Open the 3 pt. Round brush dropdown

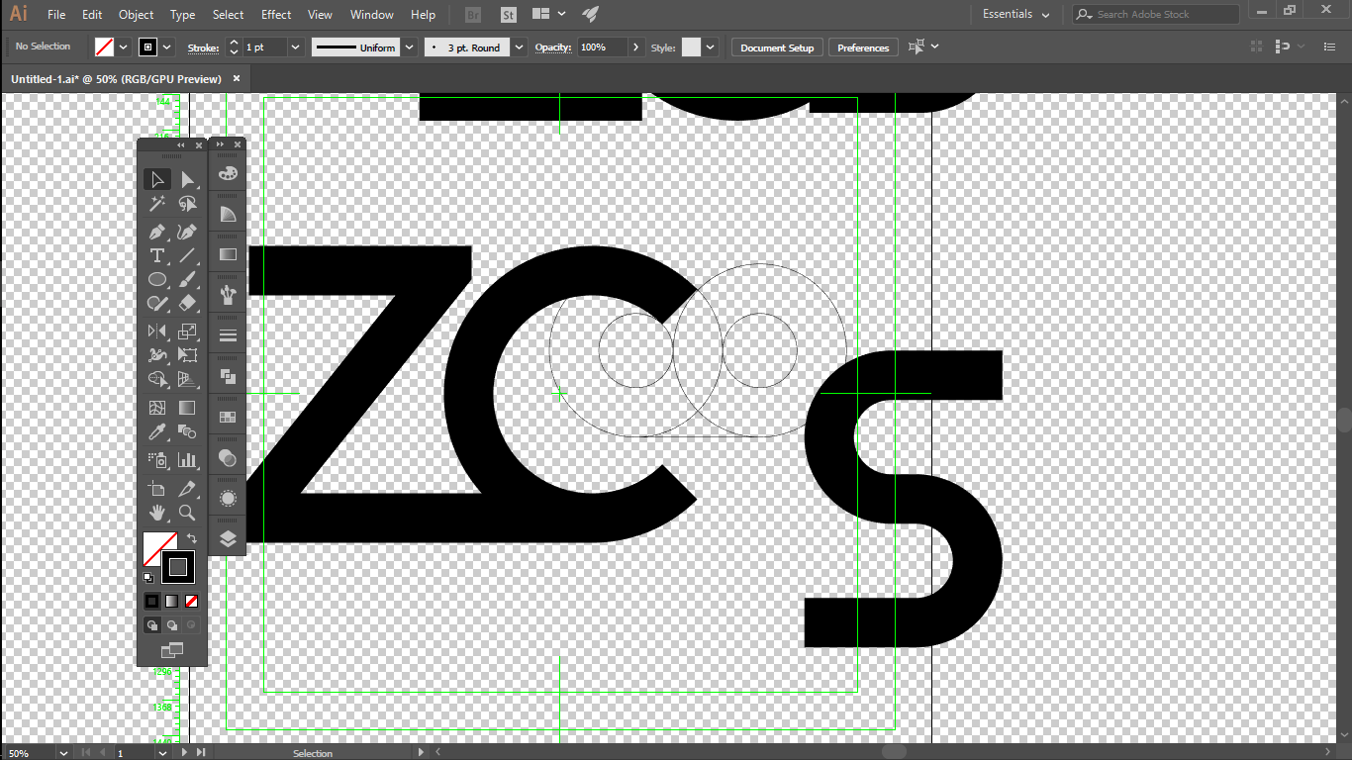tap(518, 47)
